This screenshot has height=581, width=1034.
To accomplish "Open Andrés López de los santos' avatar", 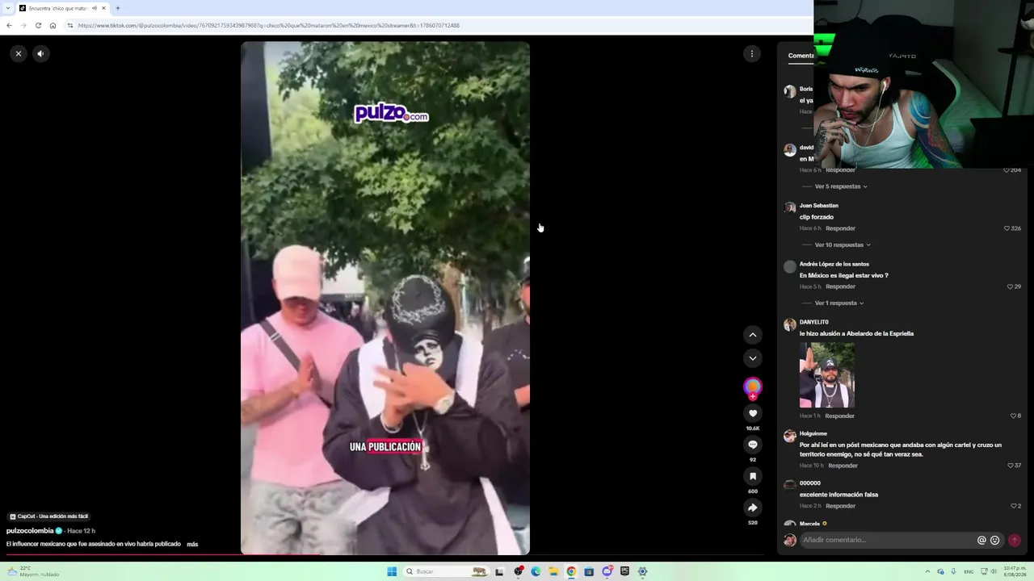I will 790,266.
